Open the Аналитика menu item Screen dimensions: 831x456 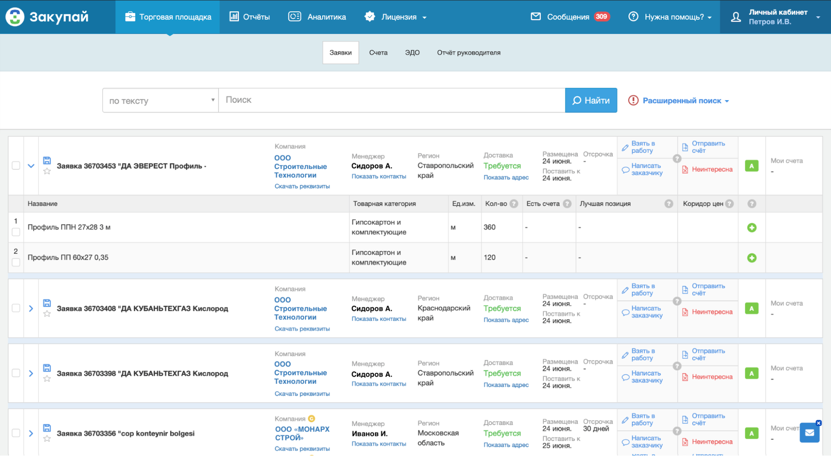point(317,17)
